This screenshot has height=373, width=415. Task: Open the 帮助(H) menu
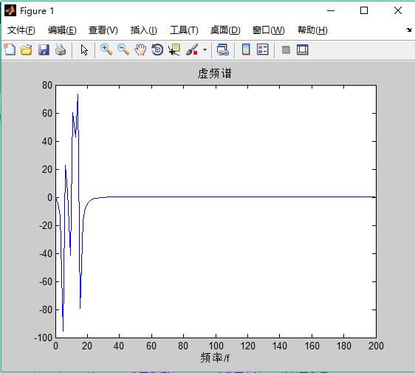(312, 30)
